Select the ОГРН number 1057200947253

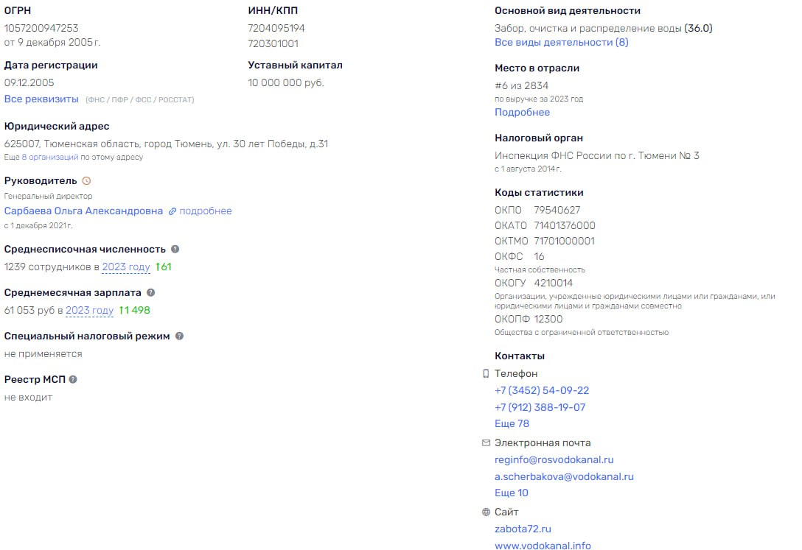point(41,29)
